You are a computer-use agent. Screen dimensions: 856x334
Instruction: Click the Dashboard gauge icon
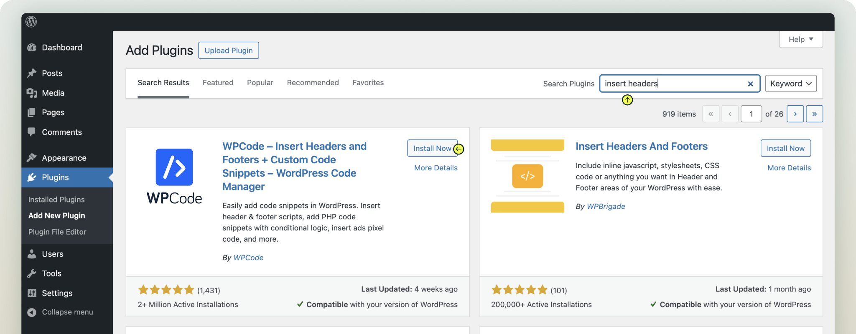click(32, 48)
